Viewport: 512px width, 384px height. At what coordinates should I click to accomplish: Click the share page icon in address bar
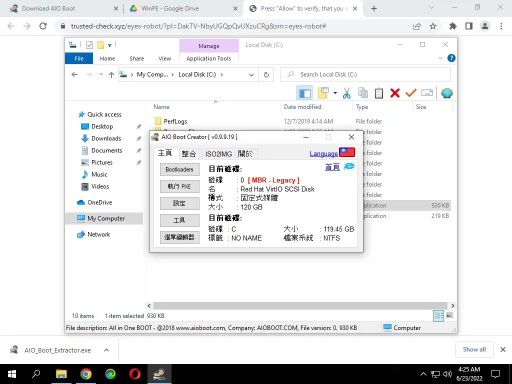417,26
